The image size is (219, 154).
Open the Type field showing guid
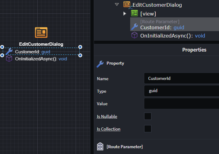click(181, 91)
